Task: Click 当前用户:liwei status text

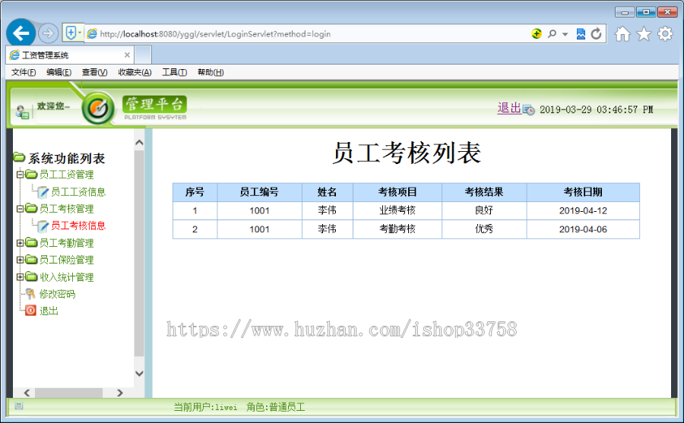Action: (x=205, y=407)
